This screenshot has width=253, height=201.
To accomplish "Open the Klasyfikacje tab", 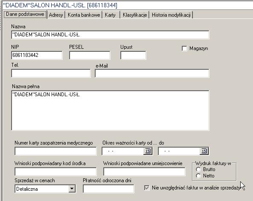I will tap(135, 15).
